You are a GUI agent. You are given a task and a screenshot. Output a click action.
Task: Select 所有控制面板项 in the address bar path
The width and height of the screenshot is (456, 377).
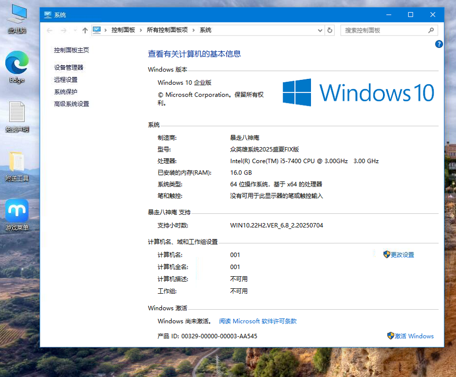pyautogui.click(x=167, y=30)
